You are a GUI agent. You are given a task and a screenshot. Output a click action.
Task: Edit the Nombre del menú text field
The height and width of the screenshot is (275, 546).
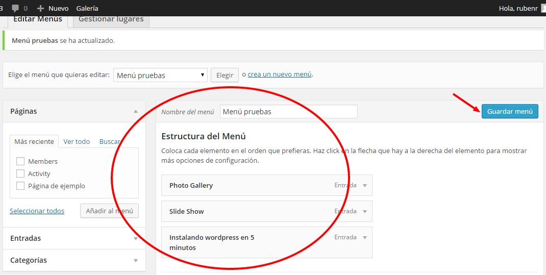click(x=289, y=112)
